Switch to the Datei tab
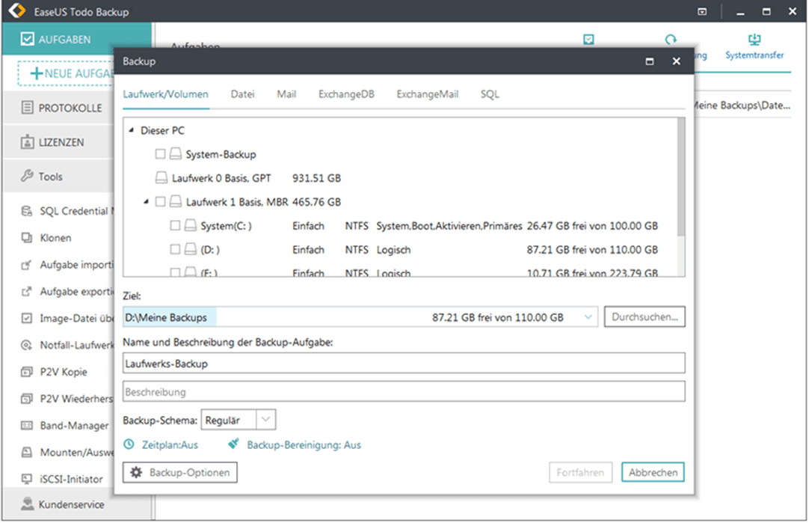Viewport: 809px width, 523px height. pyautogui.click(x=242, y=94)
